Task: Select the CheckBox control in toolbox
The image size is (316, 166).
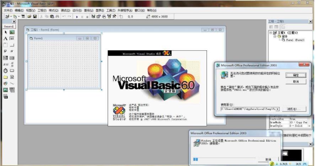Action: tap(6, 51)
